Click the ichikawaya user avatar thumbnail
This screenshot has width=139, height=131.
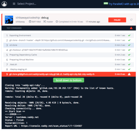pos(9,20)
